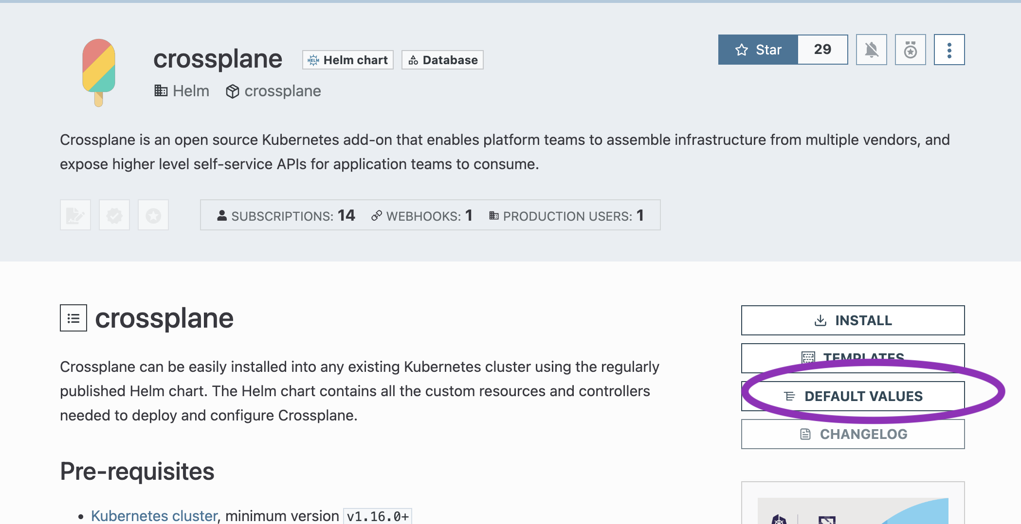The image size is (1021, 524).
Task: Click the official star badge icon
Action: (153, 215)
